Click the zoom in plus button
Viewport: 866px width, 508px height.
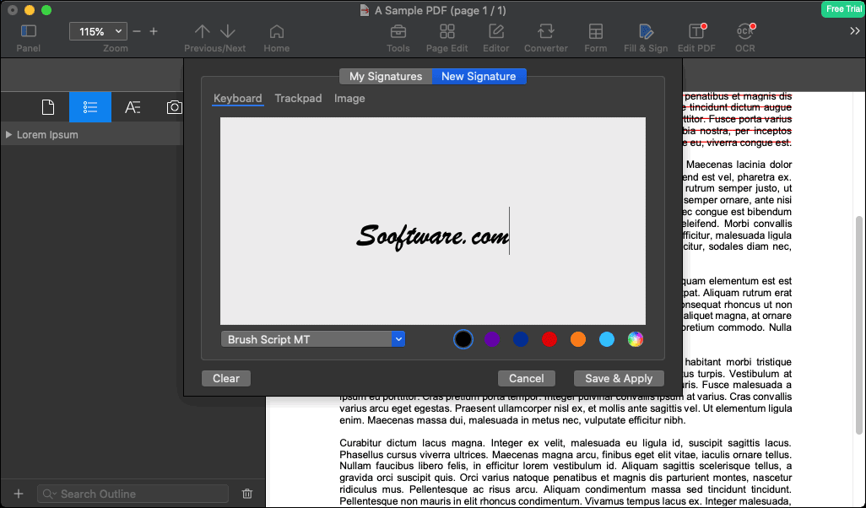coord(154,31)
